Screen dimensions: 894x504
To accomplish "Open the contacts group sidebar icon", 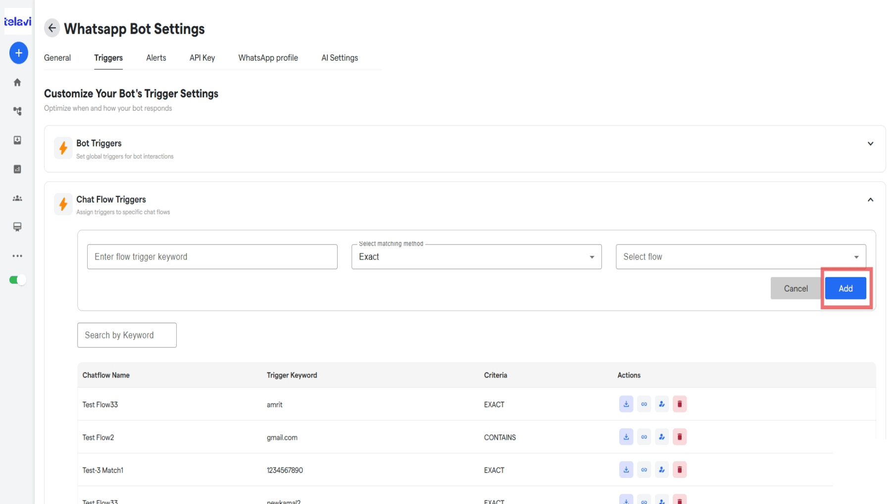I will coord(17,198).
